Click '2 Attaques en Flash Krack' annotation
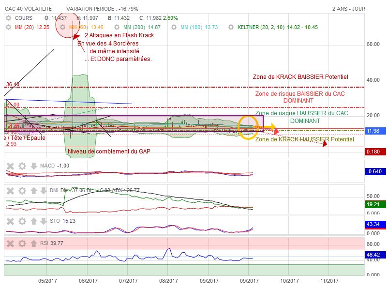 [x=119, y=35]
